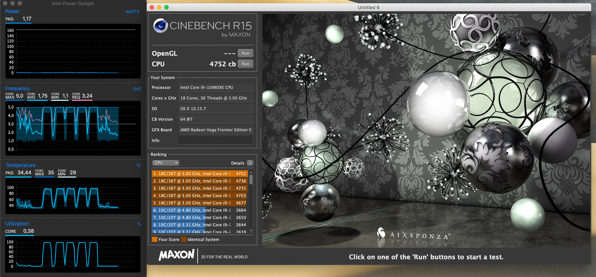596x277 pixels.
Task: Click the AIXSPONZA logo in render
Action: pyautogui.click(x=413, y=235)
